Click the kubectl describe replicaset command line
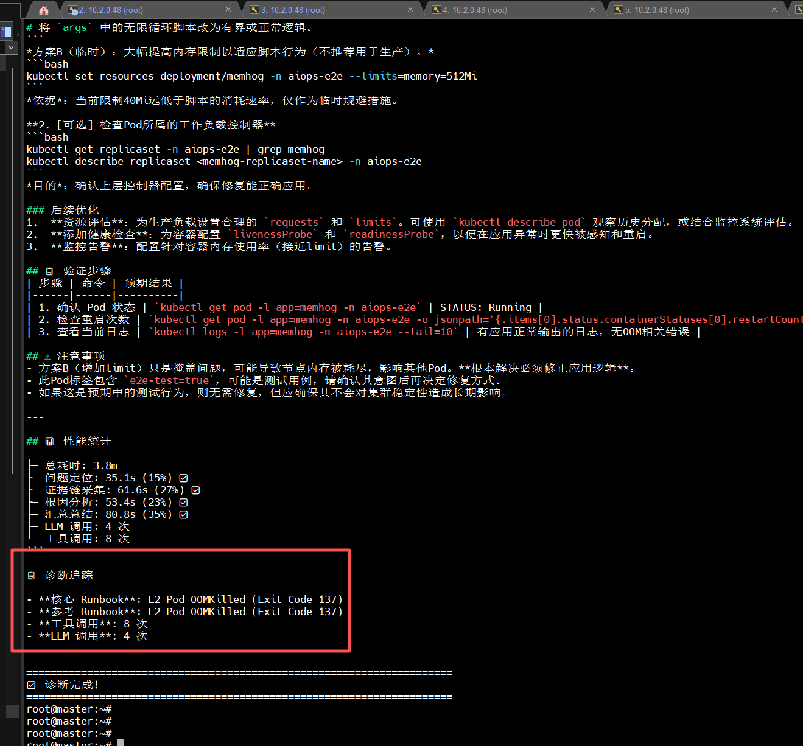 tap(224, 161)
